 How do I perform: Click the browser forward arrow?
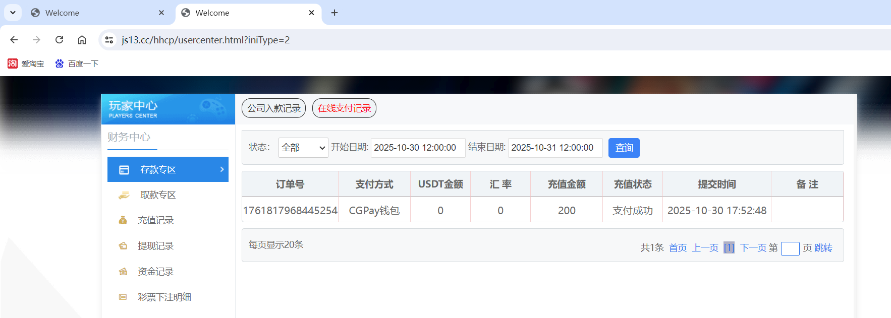tap(36, 40)
